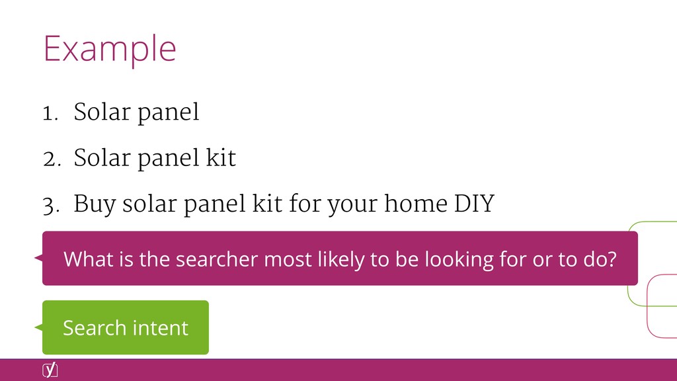Click list number "1."

pos(50,114)
